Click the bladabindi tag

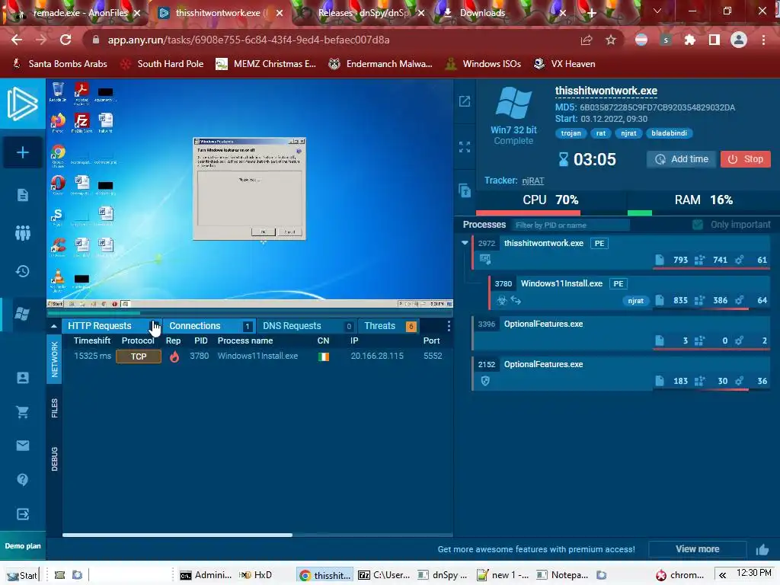[x=669, y=133]
